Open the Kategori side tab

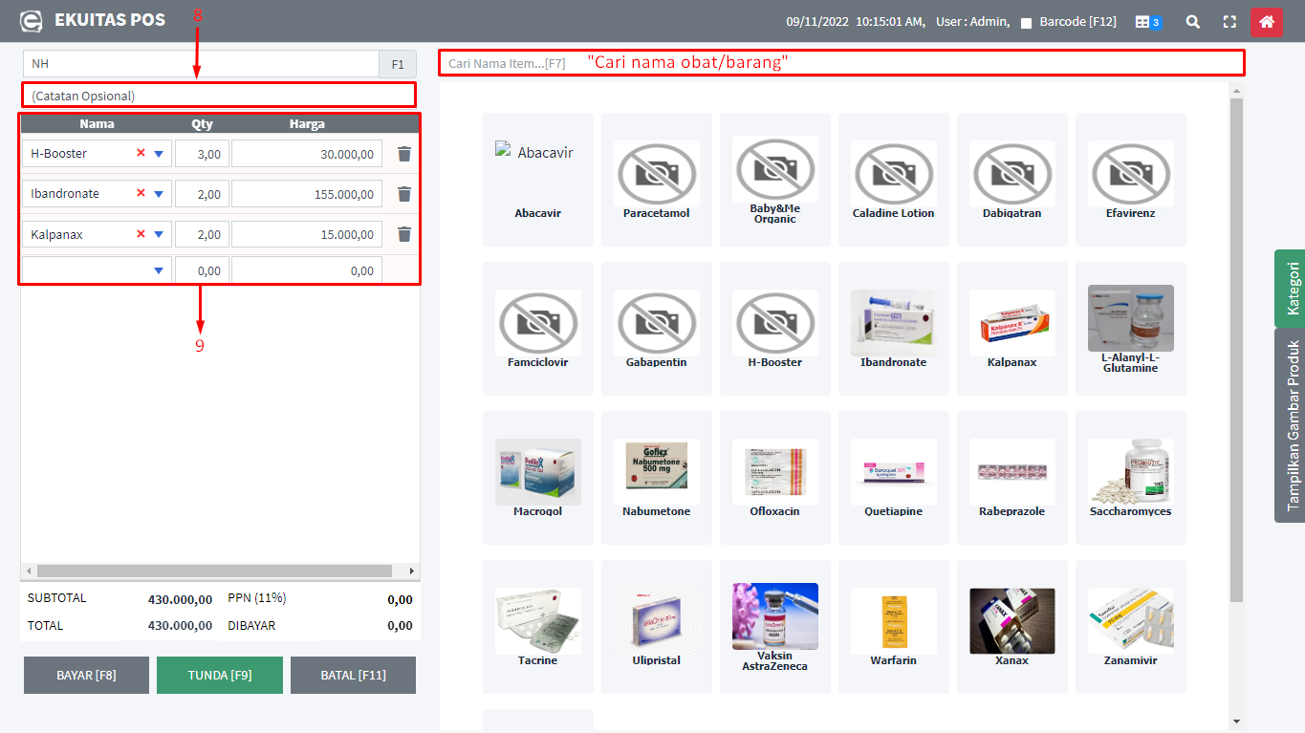point(1291,288)
